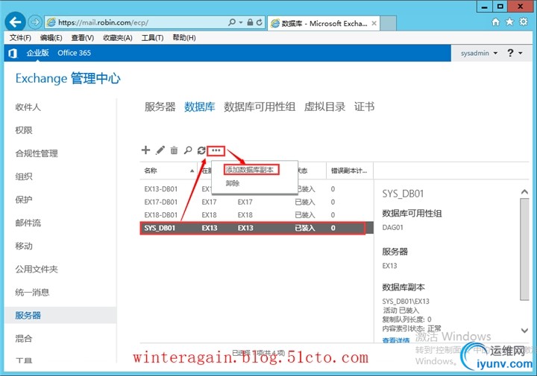Delete database using trash icon
This screenshot has height=376, width=537.
(174, 150)
